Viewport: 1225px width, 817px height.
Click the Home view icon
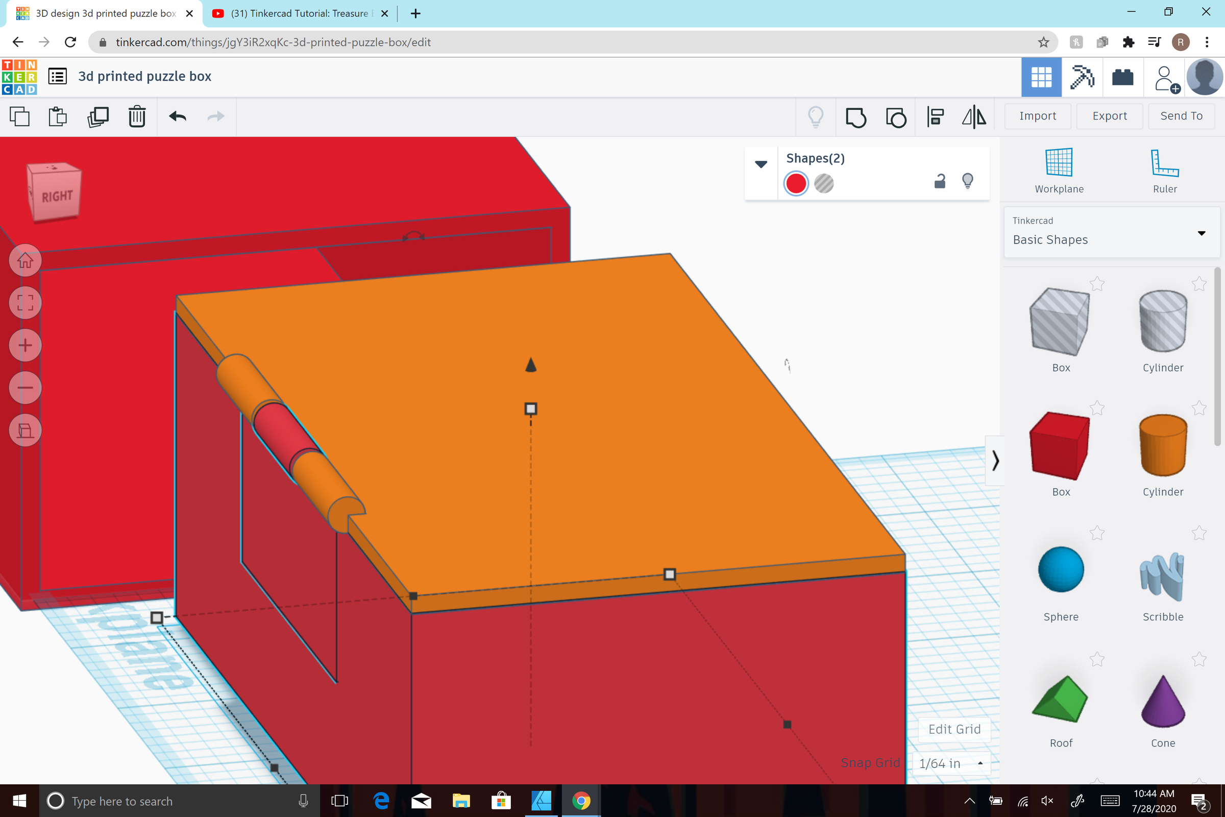[24, 260]
